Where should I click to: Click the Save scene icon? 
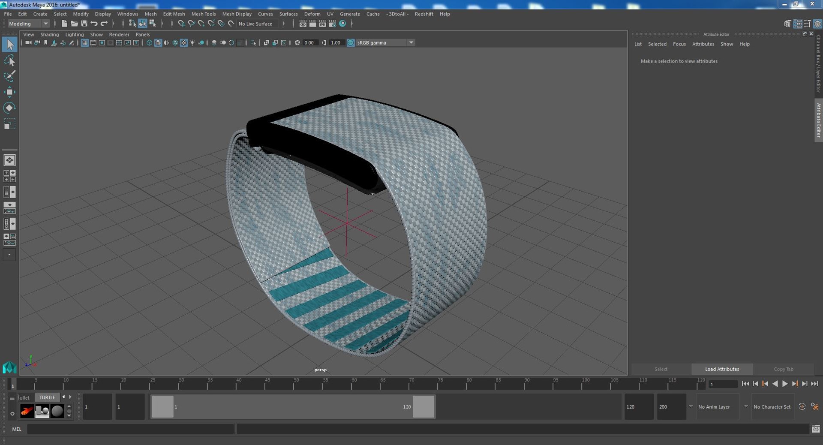[x=84, y=24]
